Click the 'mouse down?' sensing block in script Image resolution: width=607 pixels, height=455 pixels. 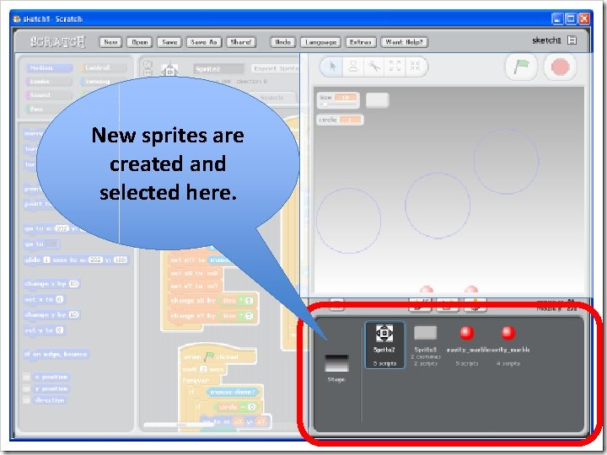[232, 393]
